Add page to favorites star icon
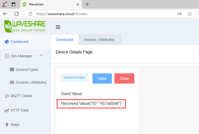 (190, 14)
